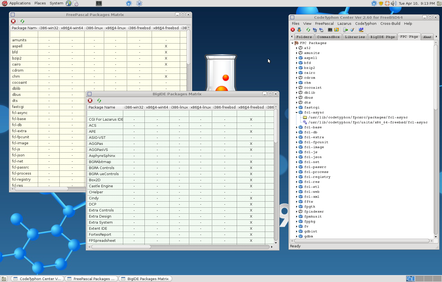Click red close icon in BigIDE Packages Matrix toolbar
This screenshot has width=442, height=282.
click(90, 101)
